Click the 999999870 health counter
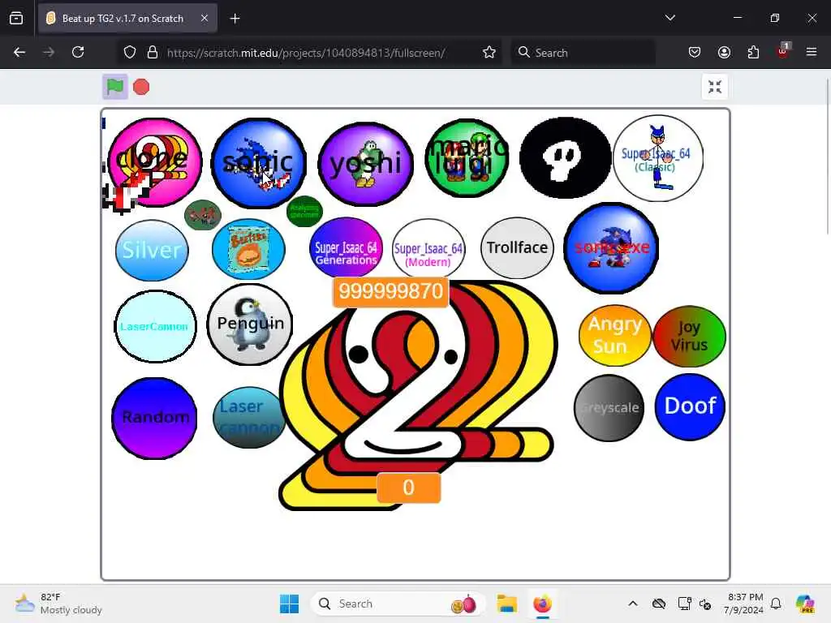 390,291
